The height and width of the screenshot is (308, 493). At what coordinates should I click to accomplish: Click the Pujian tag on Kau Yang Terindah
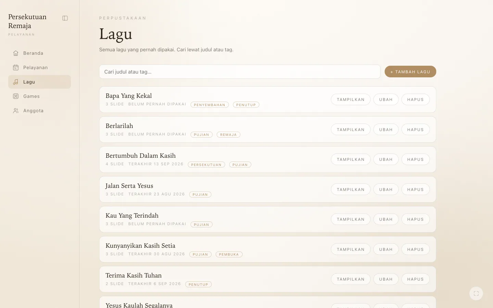click(x=202, y=224)
